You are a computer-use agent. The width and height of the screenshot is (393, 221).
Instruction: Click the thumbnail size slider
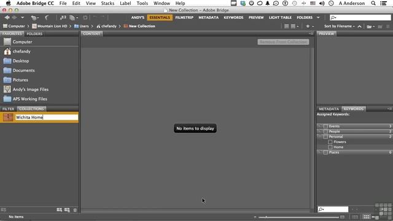(x=298, y=217)
